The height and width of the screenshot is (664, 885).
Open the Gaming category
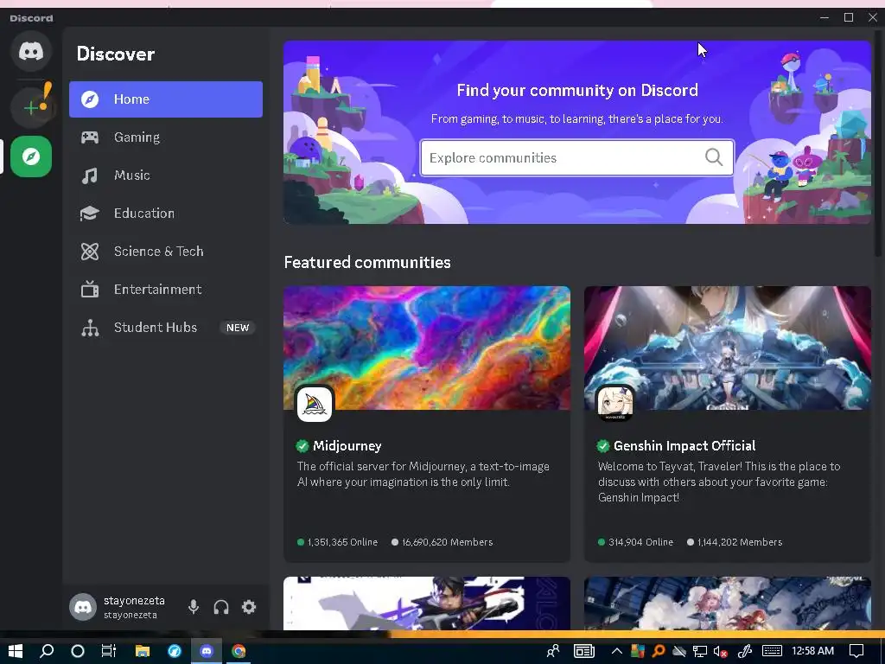166,137
